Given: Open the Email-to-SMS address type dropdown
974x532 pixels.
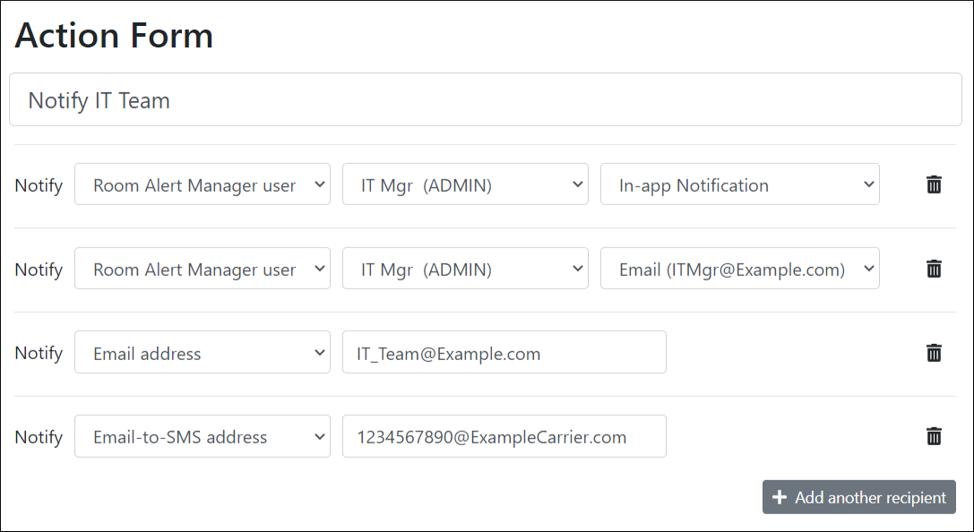Looking at the screenshot, I should (x=202, y=436).
